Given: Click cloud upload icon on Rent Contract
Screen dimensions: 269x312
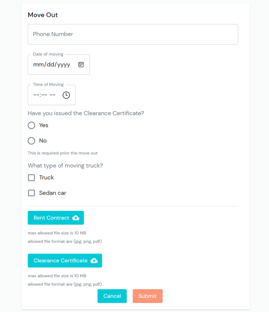Looking at the screenshot, I should click(76, 218).
